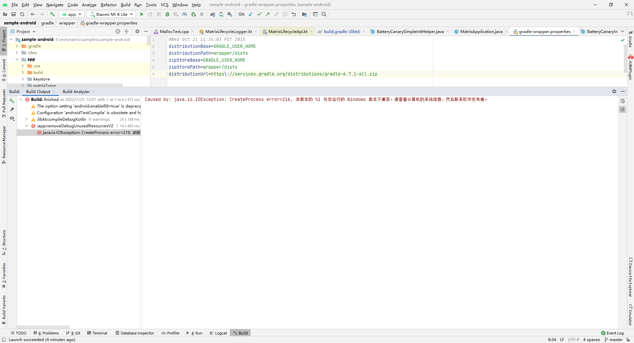
Task: Open file with the folder icon in toolbar
Action: (5, 14)
